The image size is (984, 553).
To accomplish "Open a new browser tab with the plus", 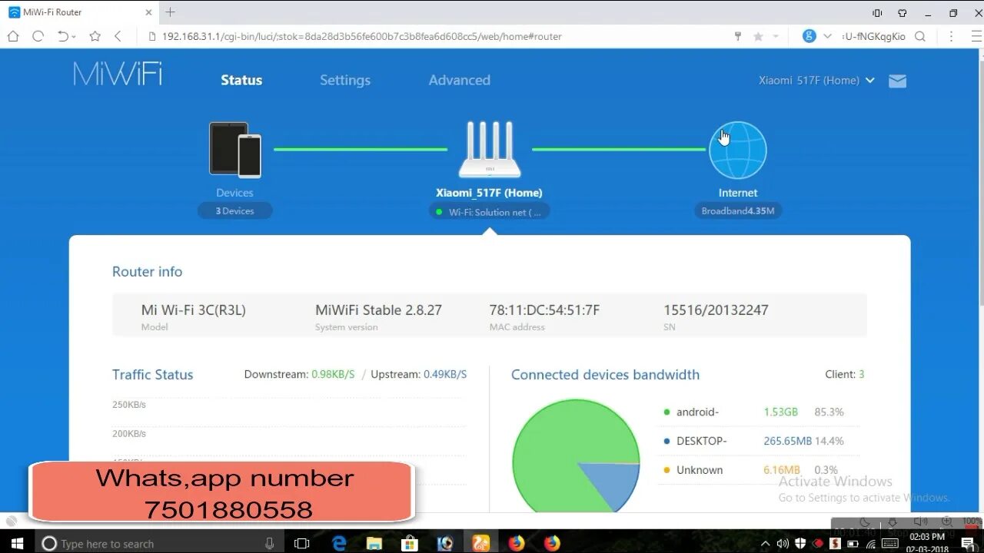I will (170, 12).
